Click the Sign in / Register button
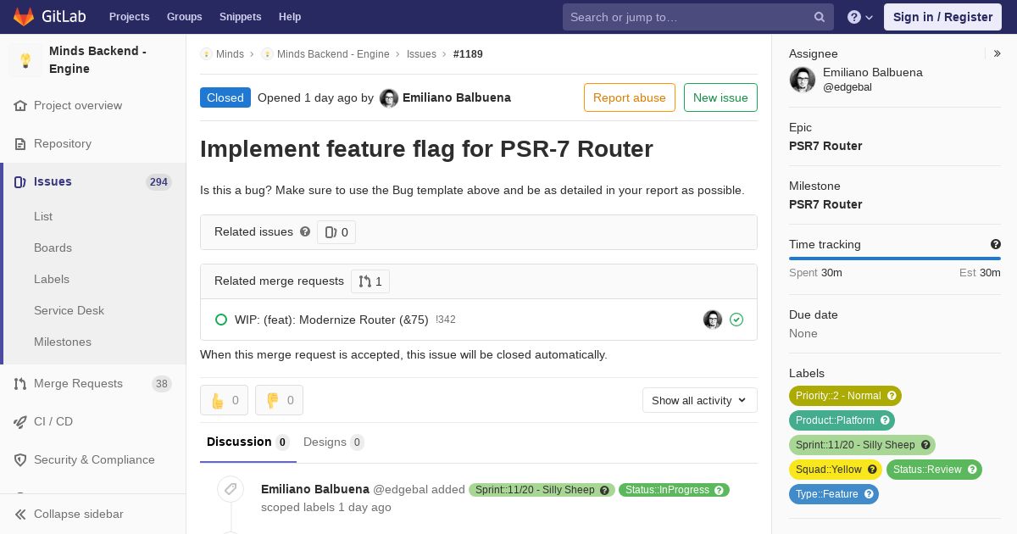The height and width of the screenshot is (534, 1017). (942, 17)
